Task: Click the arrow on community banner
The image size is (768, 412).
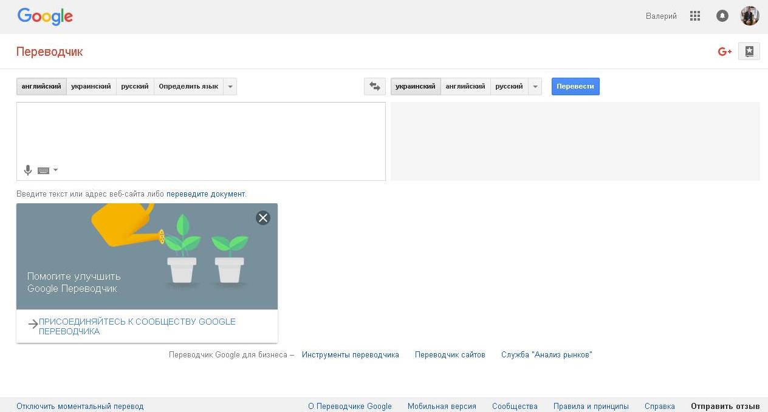Action: [33, 325]
